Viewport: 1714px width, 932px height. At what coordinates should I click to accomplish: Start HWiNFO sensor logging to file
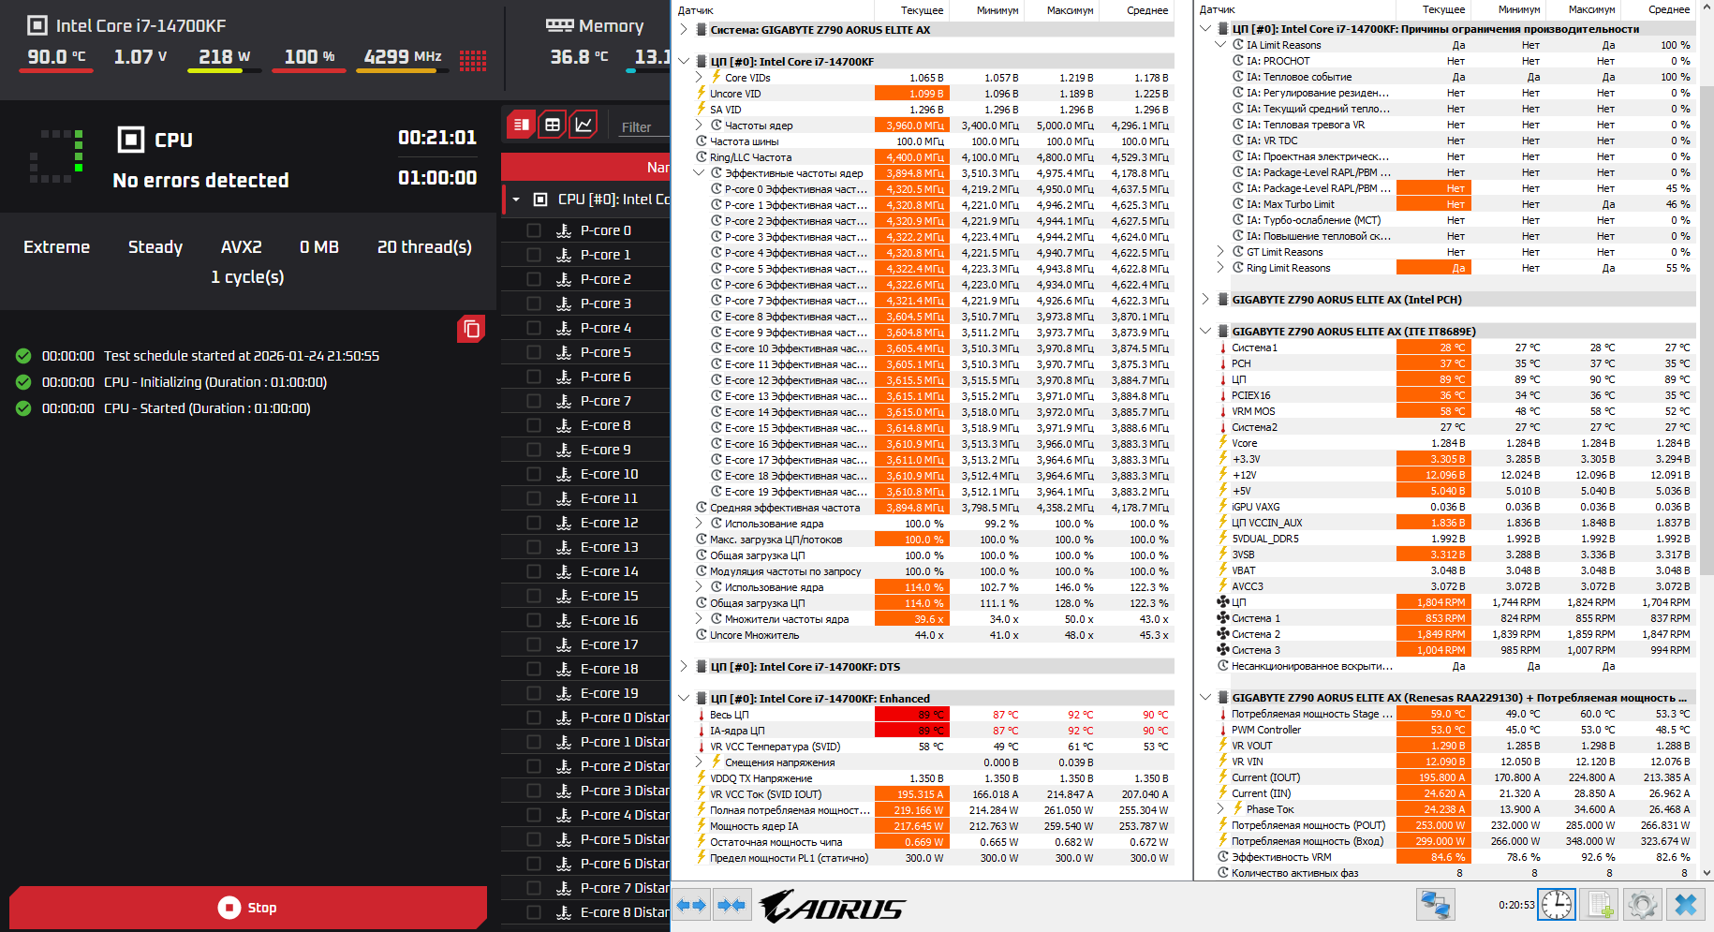click(x=1599, y=905)
